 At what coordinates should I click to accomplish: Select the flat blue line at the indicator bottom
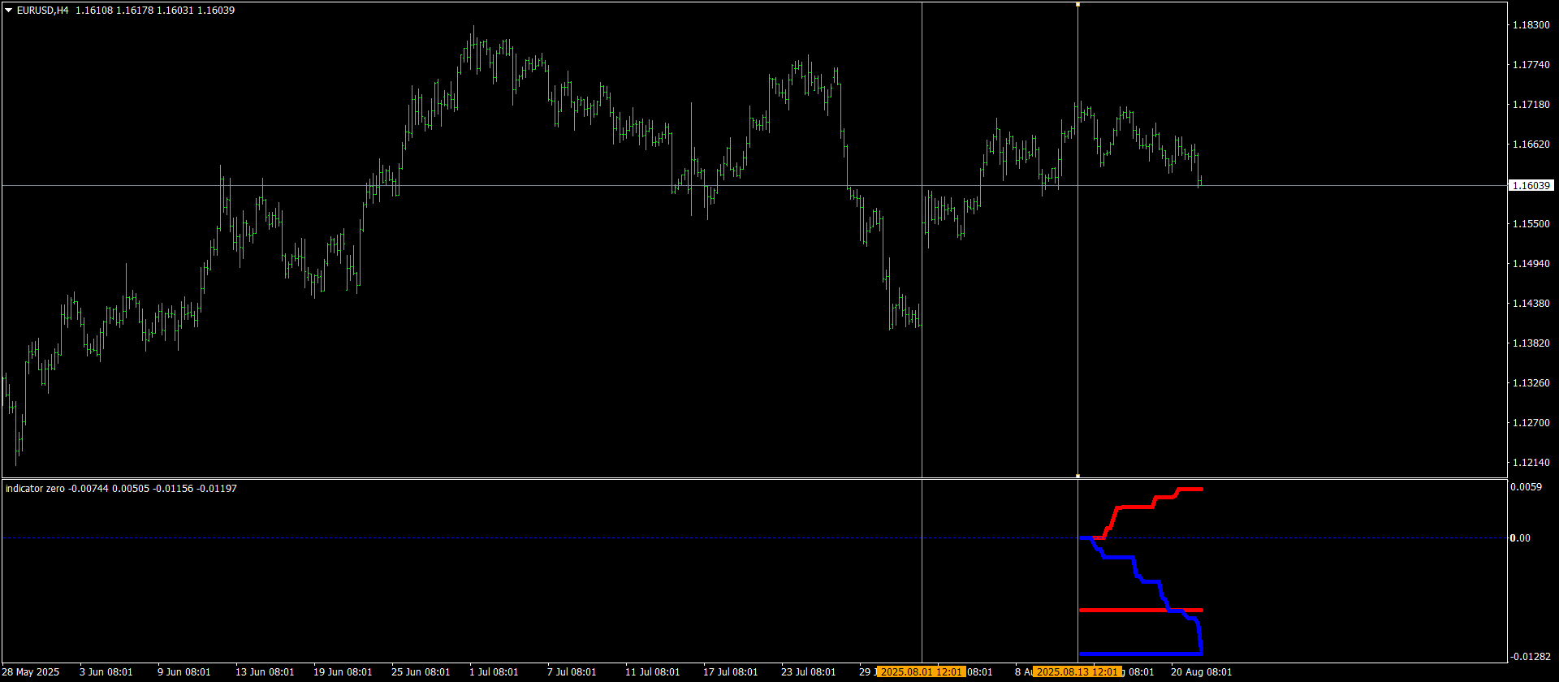[x=1141, y=654]
